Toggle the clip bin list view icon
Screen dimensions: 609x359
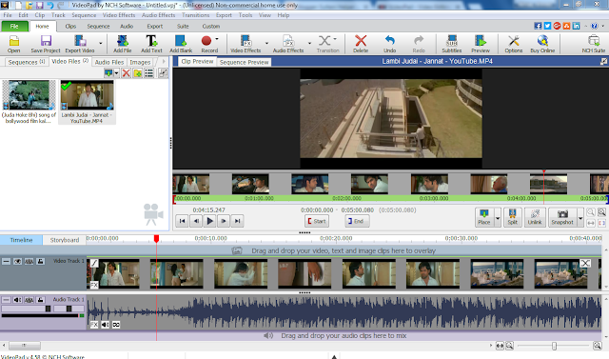(x=149, y=73)
